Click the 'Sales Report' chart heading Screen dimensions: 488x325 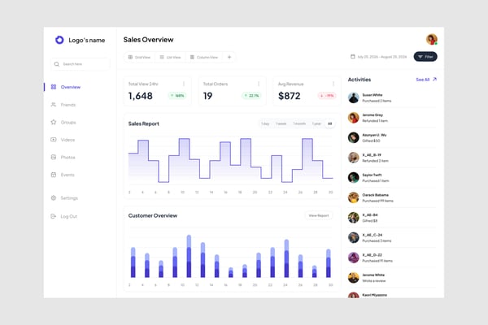tap(143, 123)
